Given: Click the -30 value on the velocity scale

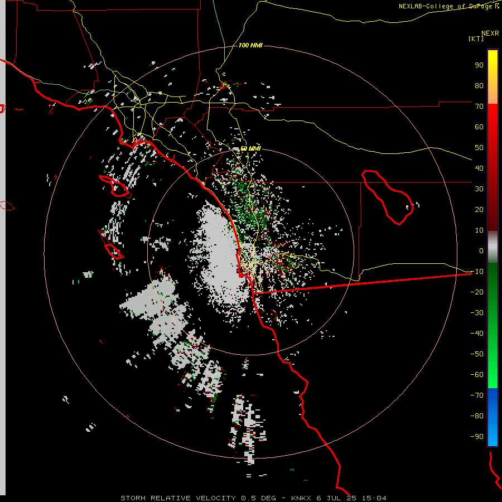Looking at the screenshot, I should [x=477, y=313].
